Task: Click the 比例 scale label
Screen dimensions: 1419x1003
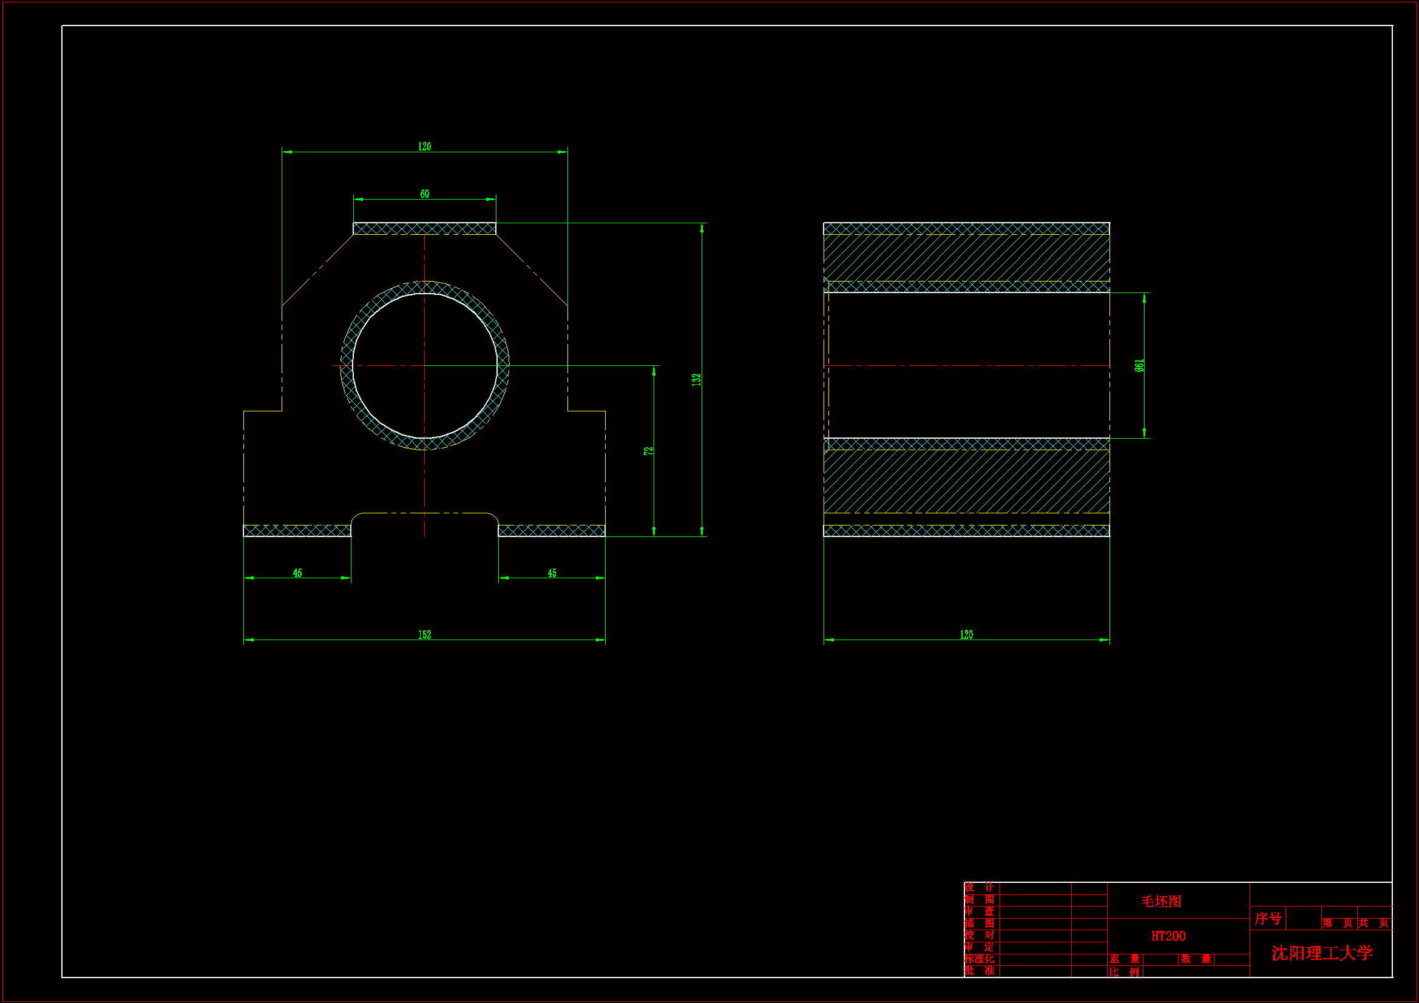Action: (1123, 971)
